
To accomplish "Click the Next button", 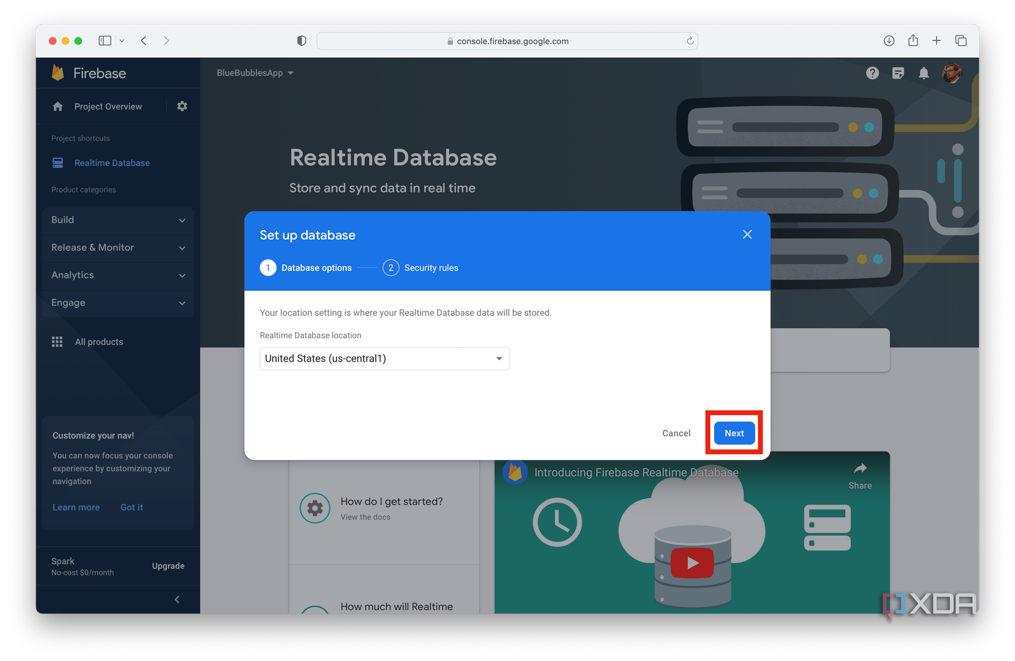I will pos(734,433).
